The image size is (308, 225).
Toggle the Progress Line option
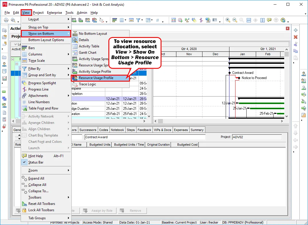(x=38, y=89)
